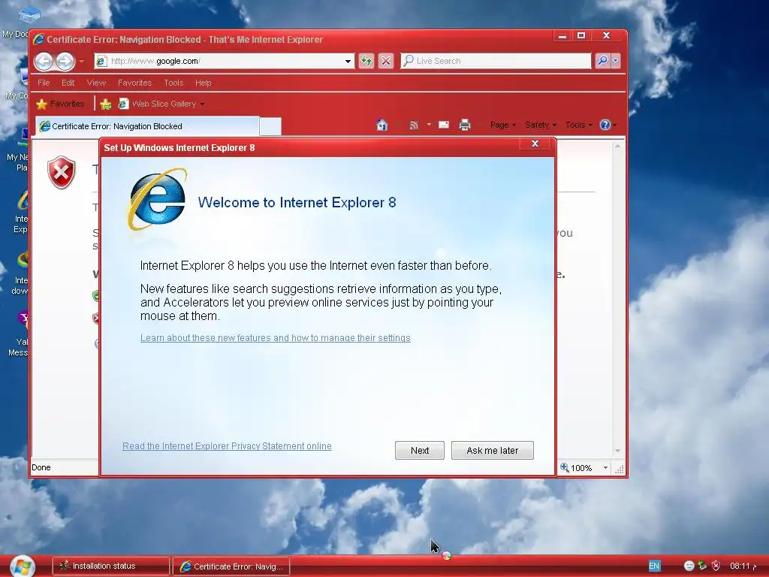Image resolution: width=769 pixels, height=577 pixels.
Task: Expand the zoom level dropdown arrow
Action: pos(606,468)
